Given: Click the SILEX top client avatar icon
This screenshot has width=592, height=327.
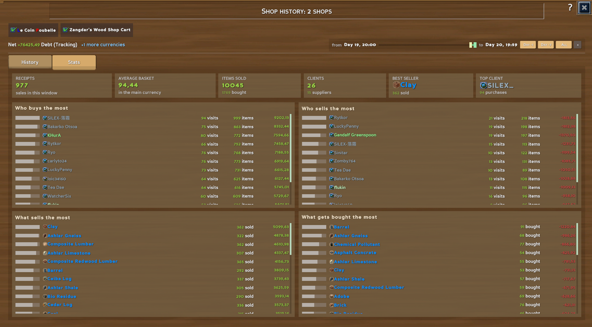Looking at the screenshot, I should 483,85.
